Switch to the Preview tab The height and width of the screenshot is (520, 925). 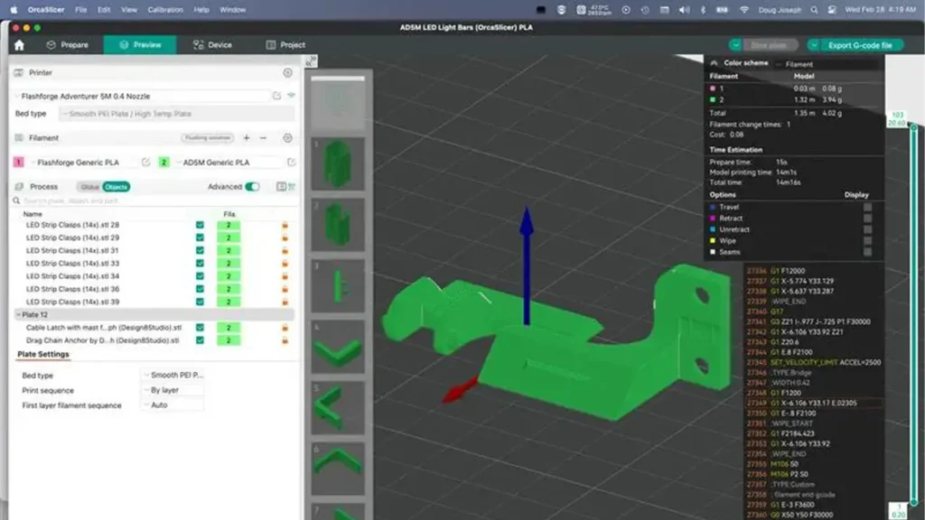(x=140, y=45)
